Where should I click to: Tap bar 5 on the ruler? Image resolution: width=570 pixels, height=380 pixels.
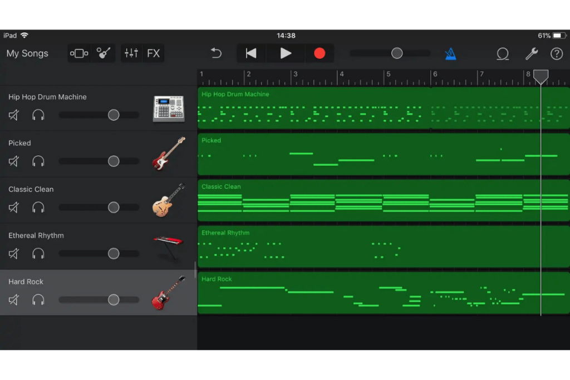coord(389,74)
